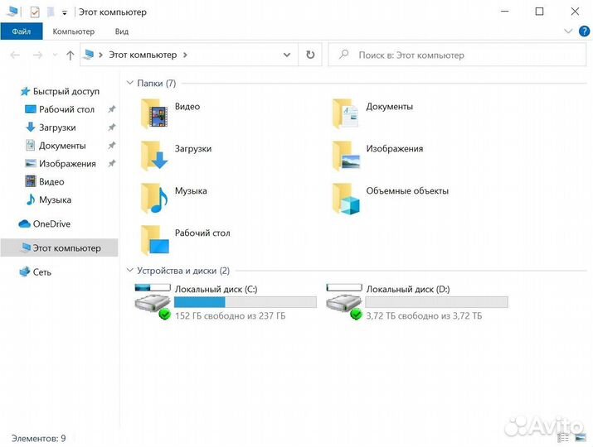
Task: Click the chevron before Этот компьютер in path
Action: tap(100, 55)
